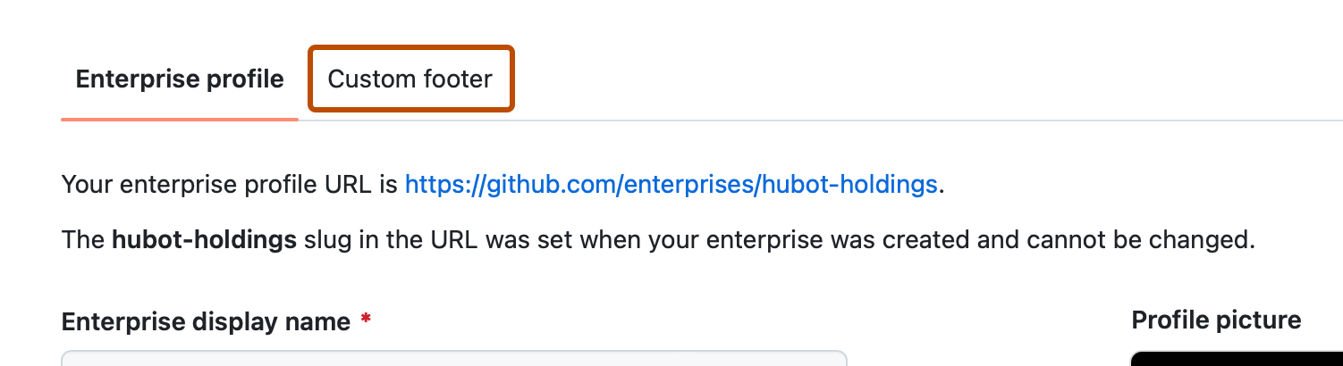Click the word "slug" in the description
This screenshot has width=1343, height=366.
click(326, 239)
